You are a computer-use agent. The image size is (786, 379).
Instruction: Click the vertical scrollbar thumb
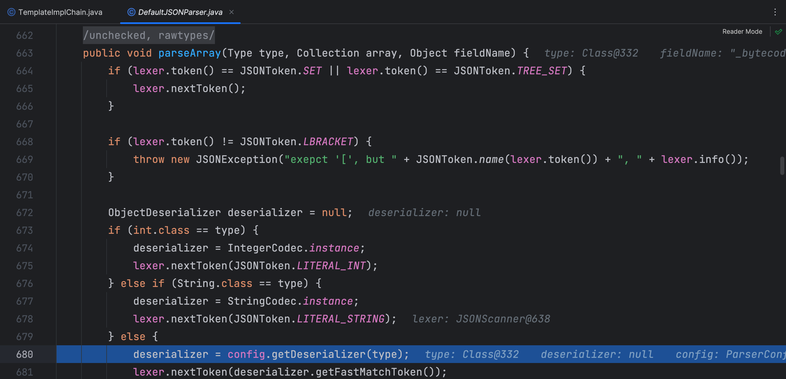point(782,166)
